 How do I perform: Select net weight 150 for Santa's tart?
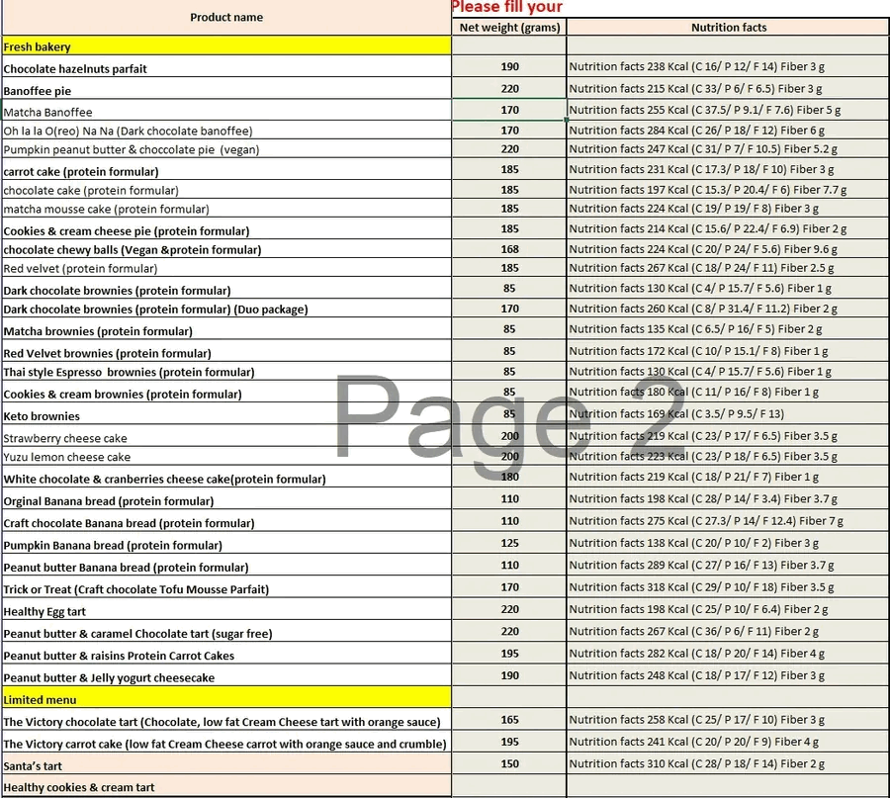coord(509,764)
